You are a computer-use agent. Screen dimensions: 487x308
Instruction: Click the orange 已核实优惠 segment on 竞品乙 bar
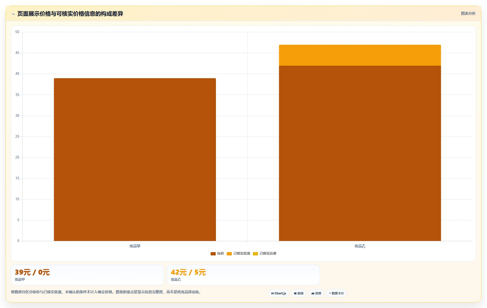[x=360, y=55]
